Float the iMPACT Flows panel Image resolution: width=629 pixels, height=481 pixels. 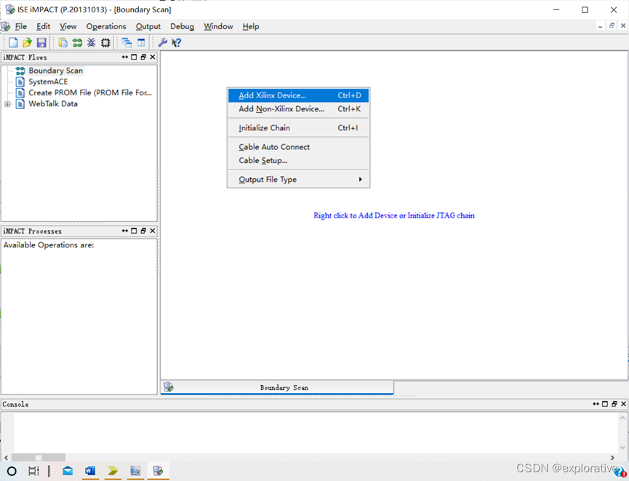pos(143,57)
